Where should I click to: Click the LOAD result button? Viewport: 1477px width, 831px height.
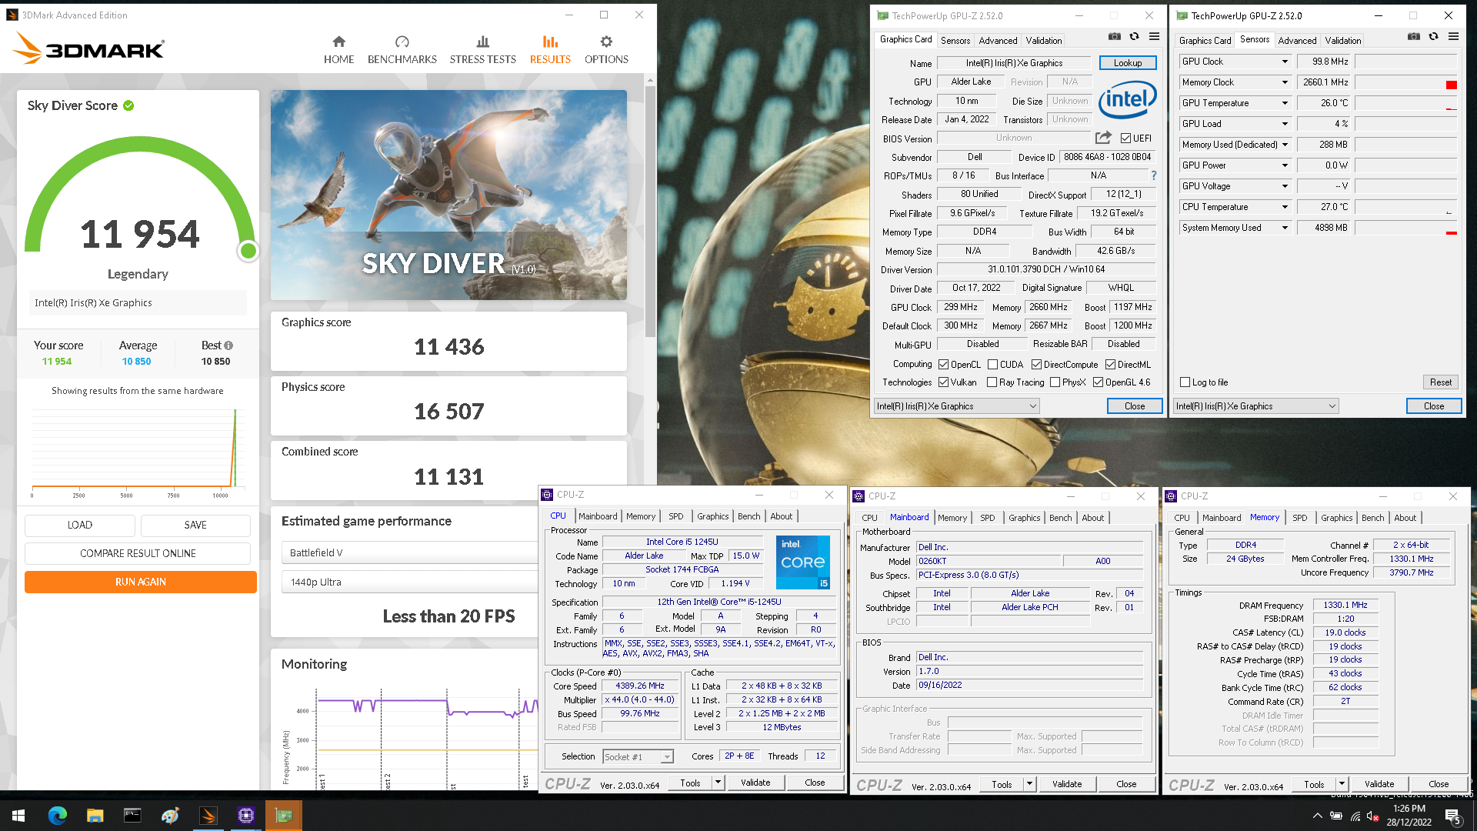(80, 525)
